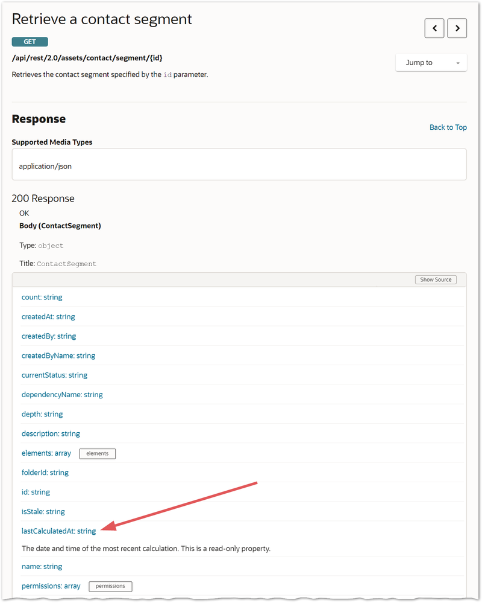Expand the name property
Screen dimensions: 482x603
click(x=42, y=567)
